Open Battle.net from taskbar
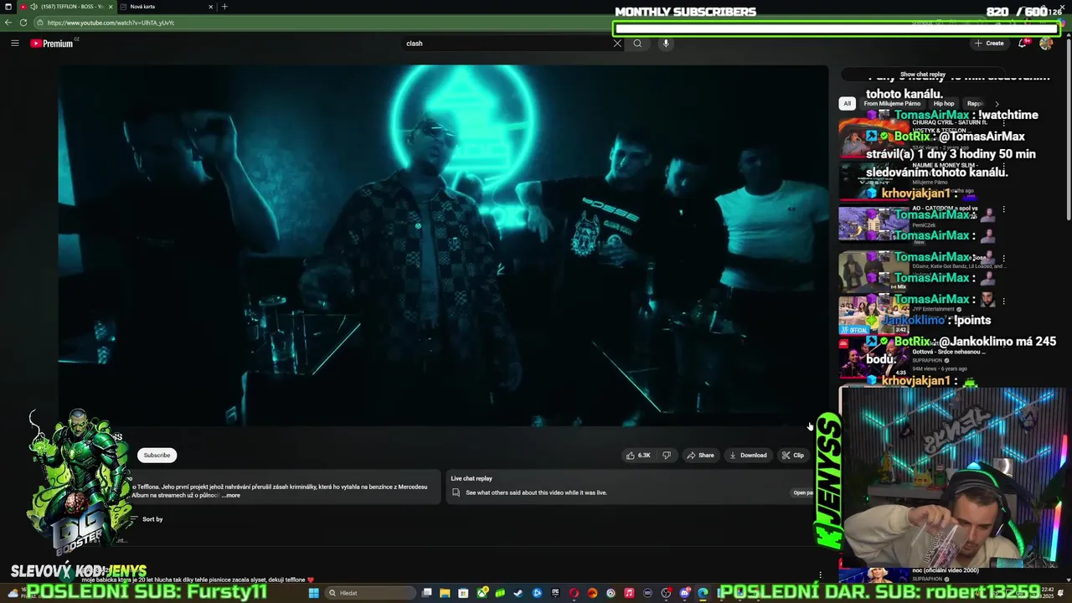Image resolution: width=1072 pixels, height=603 pixels. point(537,593)
